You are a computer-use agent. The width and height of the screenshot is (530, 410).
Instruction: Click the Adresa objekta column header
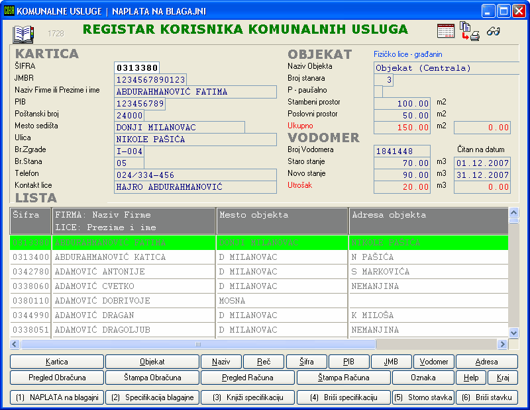pyautogui.click(x=429, y=221)
